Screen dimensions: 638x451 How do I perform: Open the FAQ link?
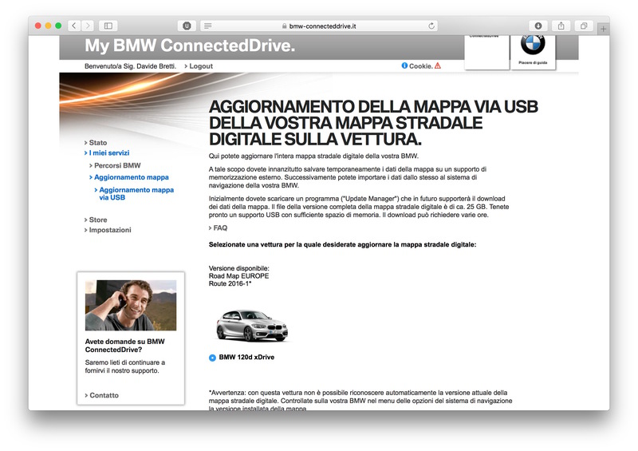[x=221, y=227]
